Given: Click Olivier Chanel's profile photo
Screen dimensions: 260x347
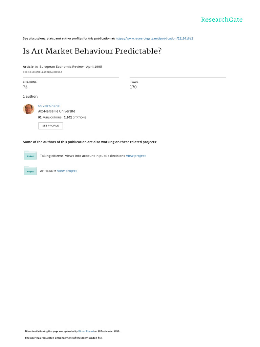Looking at the screenshot, I should 28,109.
